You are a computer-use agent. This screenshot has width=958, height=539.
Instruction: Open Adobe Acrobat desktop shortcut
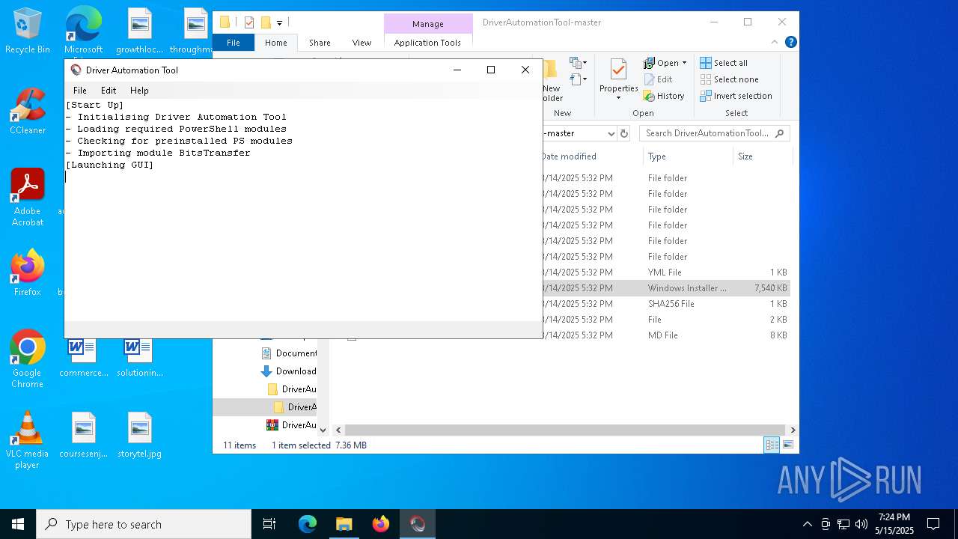[x=28, y=198]
